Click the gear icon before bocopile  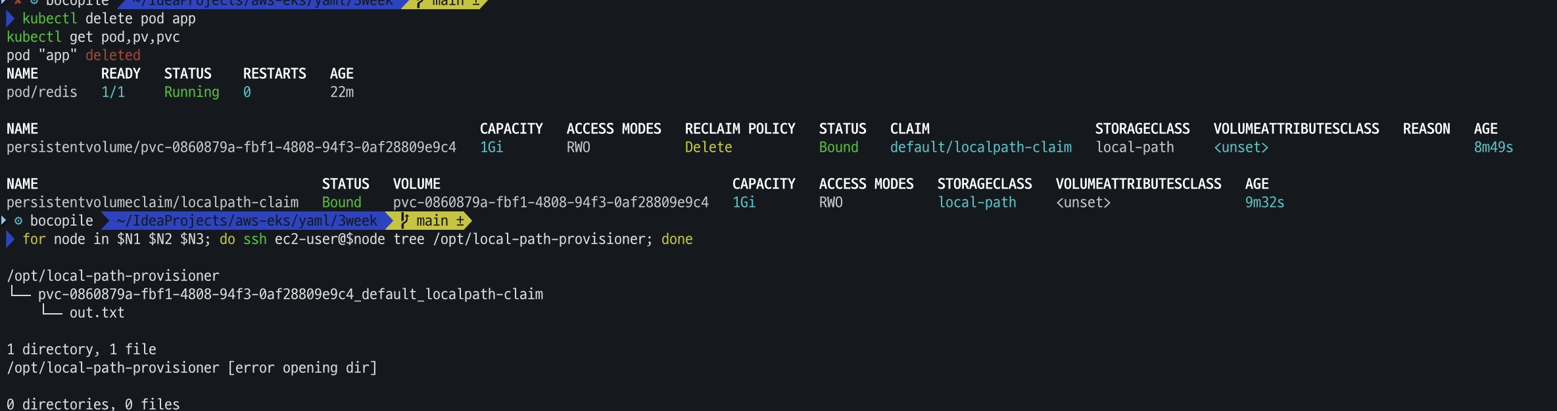click(18, 221)
